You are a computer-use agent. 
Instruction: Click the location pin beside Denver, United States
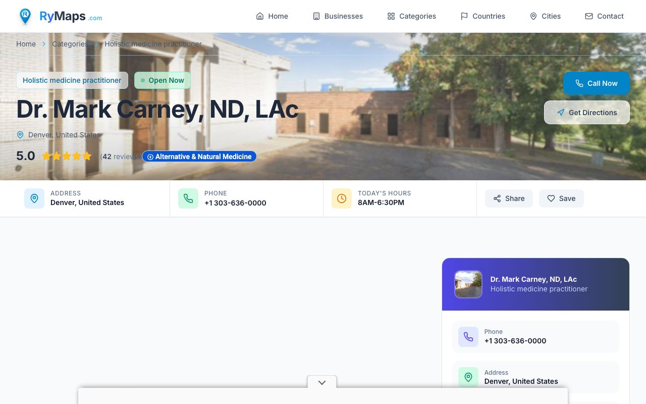(x=20, y=135)
